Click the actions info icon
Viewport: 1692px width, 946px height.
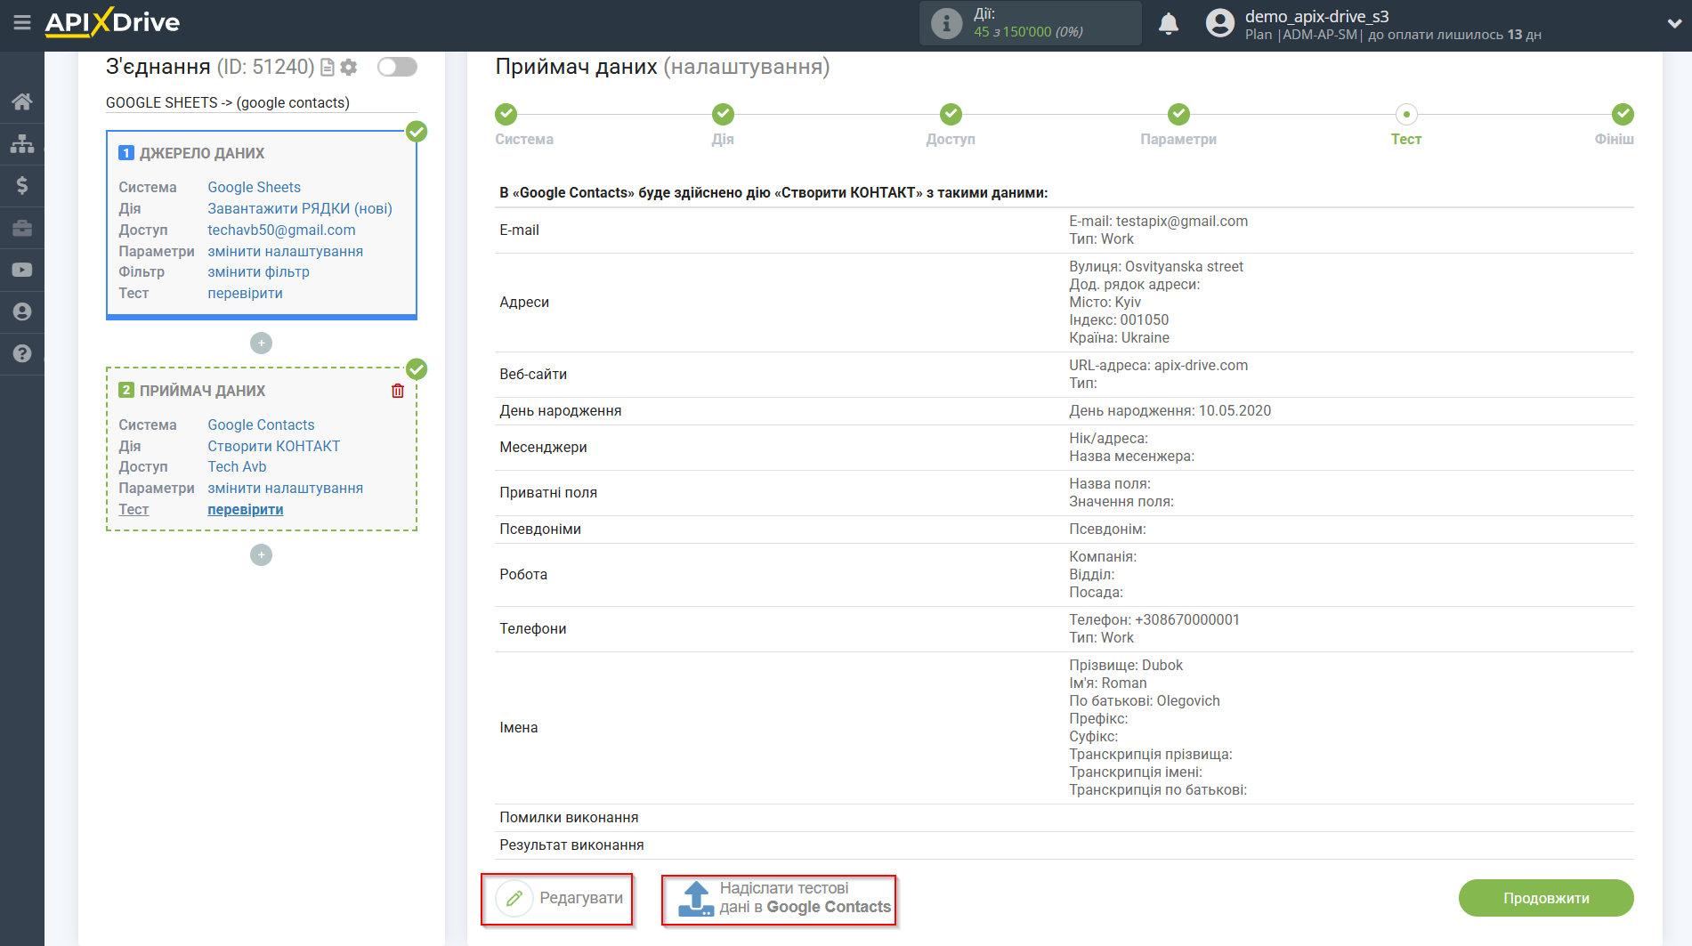click(946, 23)
